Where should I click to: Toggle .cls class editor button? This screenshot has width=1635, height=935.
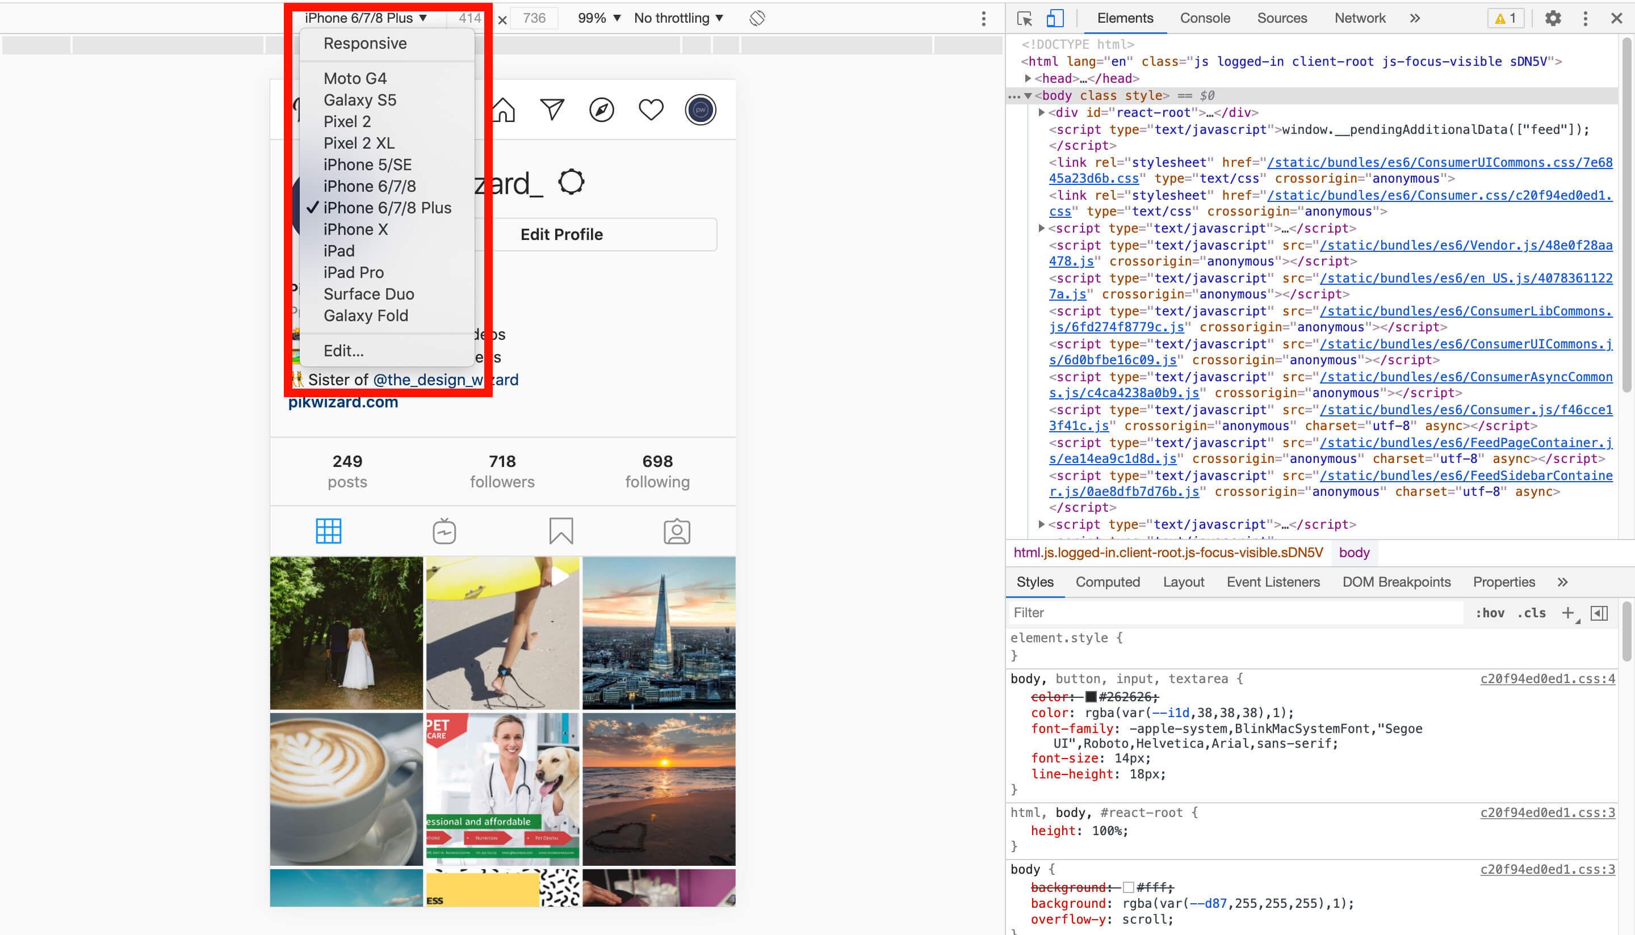pos(1532,613)
